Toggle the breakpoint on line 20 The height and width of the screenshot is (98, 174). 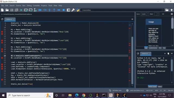click(x=2, y=49)
